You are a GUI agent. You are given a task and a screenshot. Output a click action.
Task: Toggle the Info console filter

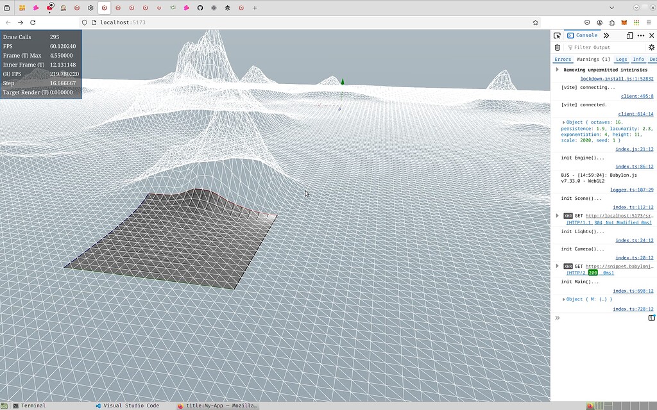pos(638,59)
